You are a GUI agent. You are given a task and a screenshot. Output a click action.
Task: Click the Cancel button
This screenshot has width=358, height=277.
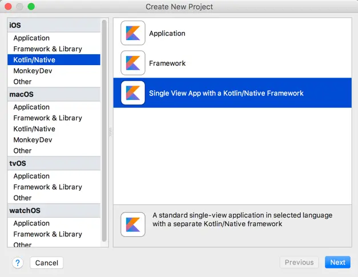pos(47,263)
